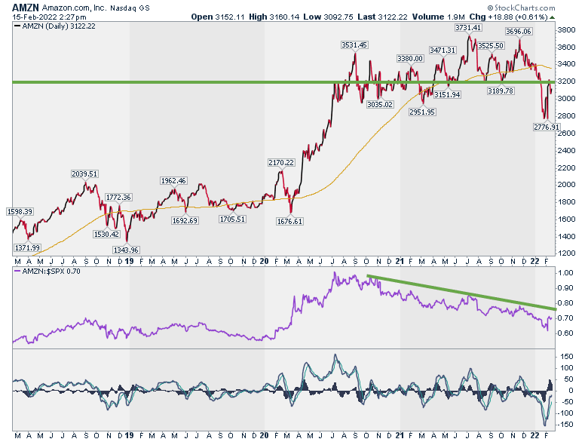The width and height of the screenshot is (588, 442).
Task: Click the 1.00 ratio axis tick
Action: 566,273
